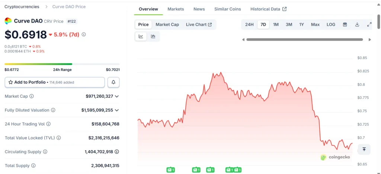Click the Total Value Locked info icon
381x174 pixels.
[58, 138]
